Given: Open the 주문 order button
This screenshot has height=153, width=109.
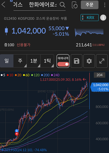Looking at the screenshot, I should click(x=89, y=5).
